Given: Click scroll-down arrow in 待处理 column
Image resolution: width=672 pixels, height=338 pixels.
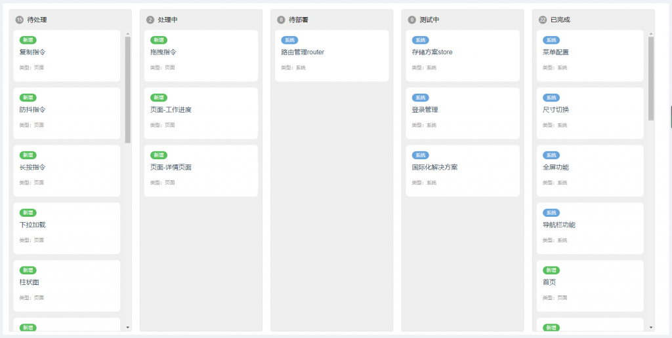Looking at the screenshot, I should coord(128,328).
